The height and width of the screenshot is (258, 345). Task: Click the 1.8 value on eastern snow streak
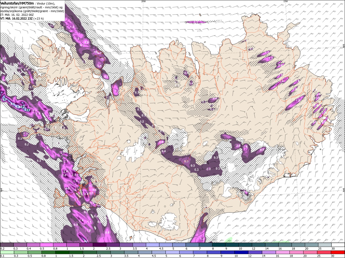pos(298,100)
